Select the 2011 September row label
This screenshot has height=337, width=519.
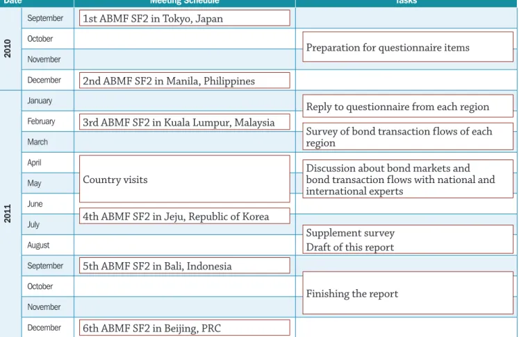[x=45, y=266]
